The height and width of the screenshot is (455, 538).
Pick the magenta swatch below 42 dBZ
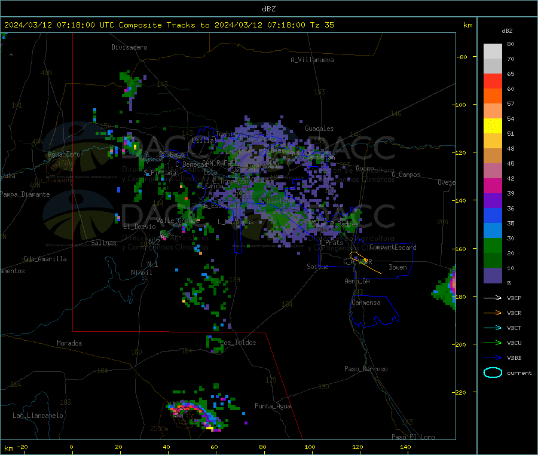click(493, 185)
